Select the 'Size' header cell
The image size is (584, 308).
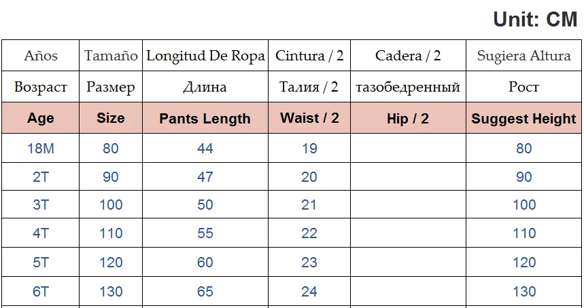[x=111, y=118]
